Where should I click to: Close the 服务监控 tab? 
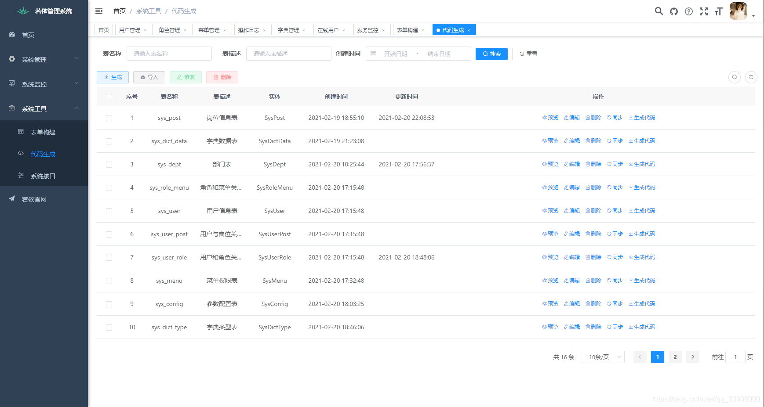pyautogui.click(x=383, y=30)
